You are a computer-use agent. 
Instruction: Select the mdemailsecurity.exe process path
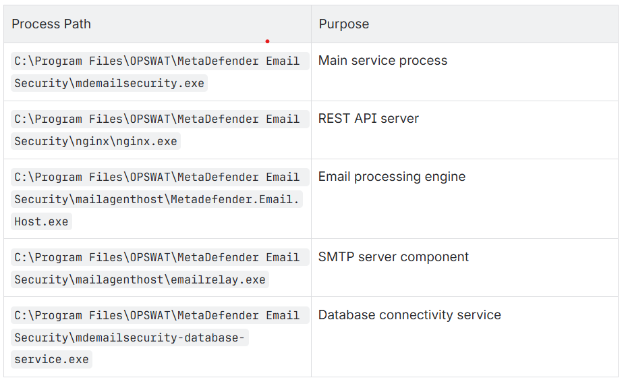[160, 72]
